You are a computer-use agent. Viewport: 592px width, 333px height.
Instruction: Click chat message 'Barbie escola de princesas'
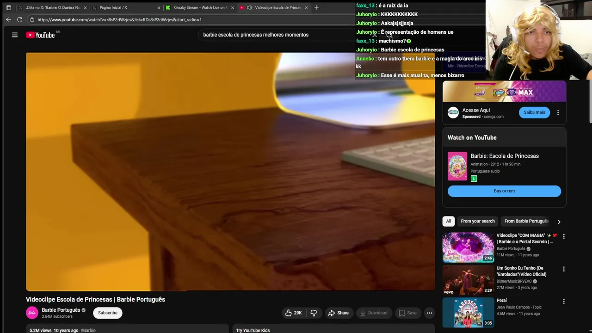[x=413, y=50]
